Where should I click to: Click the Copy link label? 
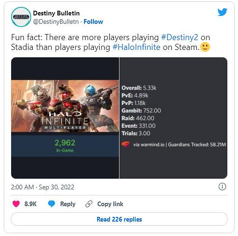[x=110, y=204]
